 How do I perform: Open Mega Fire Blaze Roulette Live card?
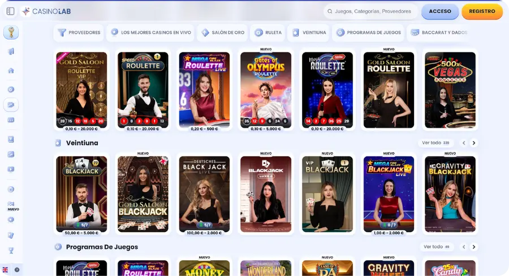tap(204, 90)
